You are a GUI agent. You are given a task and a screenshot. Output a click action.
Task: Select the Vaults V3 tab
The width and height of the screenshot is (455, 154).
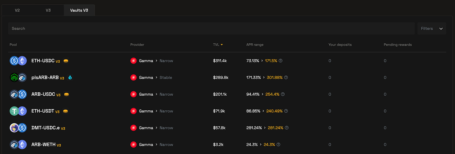point(79,10)
